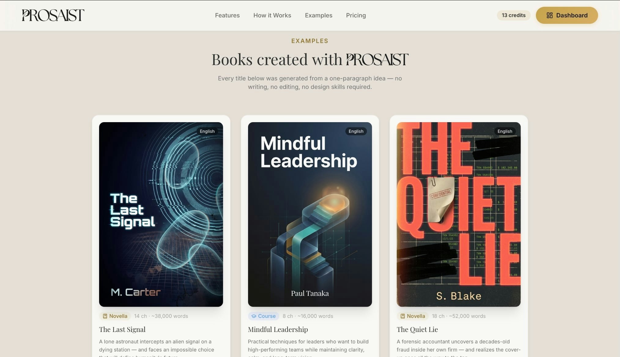Click English tag on The Quiet Lie cover
Image resolution: width=620 pixels, height=357 pixels.
(x=505, y=131)
